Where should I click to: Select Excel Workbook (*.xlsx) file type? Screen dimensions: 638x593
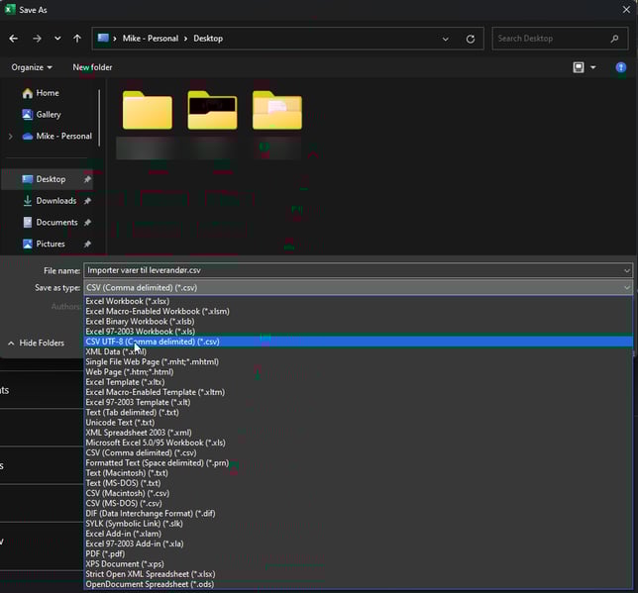point(126,300)
